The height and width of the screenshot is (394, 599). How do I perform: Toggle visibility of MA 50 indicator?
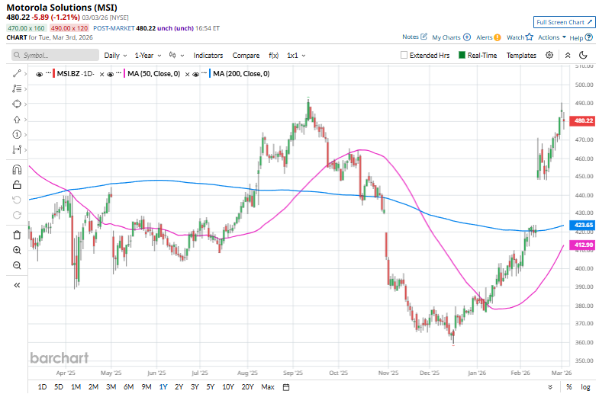pos(110,75)
